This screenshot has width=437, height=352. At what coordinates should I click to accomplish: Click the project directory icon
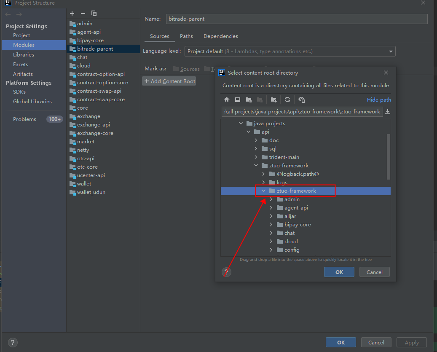[x=249, y=99]
